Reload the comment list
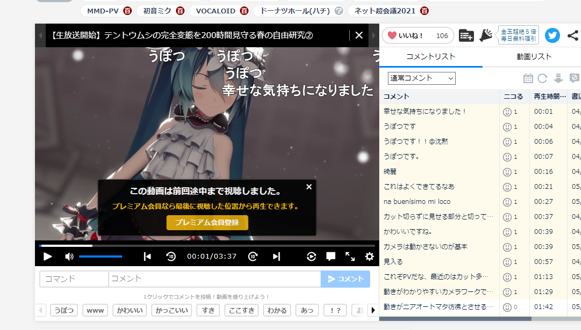This screenshot has height=330, width=581. [542, 78]
